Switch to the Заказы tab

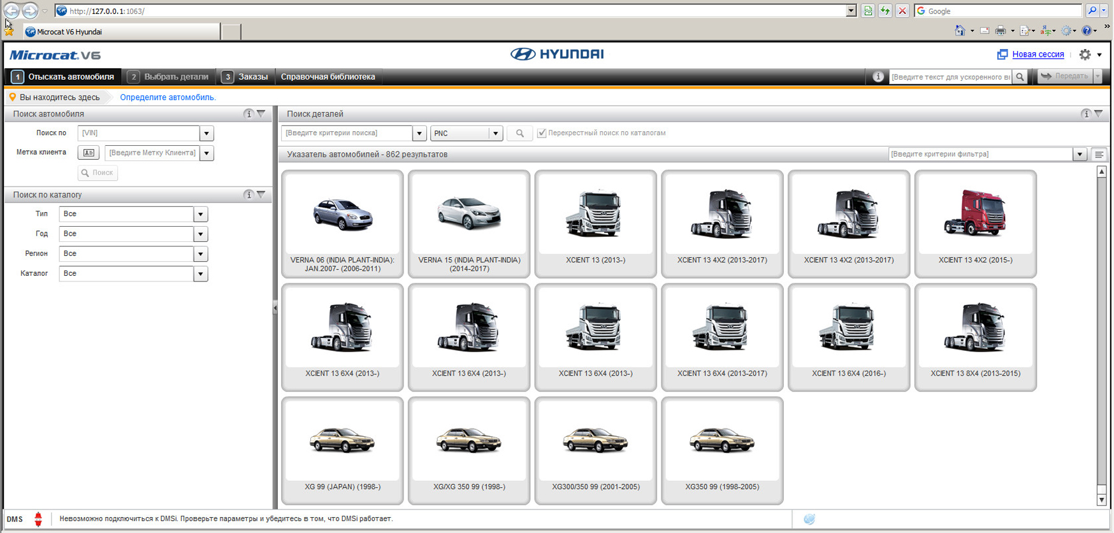tap(245, 77)
